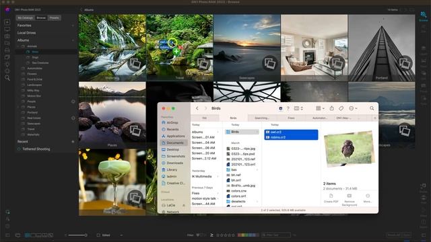
Task: Go forward in Finder window
Action: [x=205, y=108]
